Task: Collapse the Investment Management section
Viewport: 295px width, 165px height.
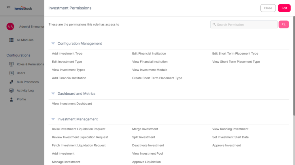Action: [53, 119]
